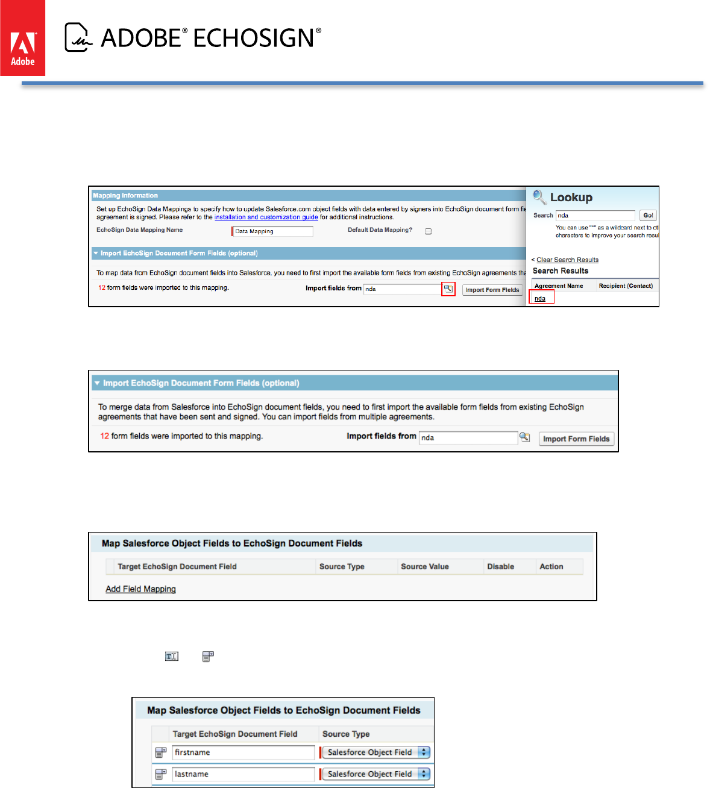Click the Recipient (Contact) column header
Image resolution: width=710 pixels, height=788 pixels.
(x=626, y=286)
